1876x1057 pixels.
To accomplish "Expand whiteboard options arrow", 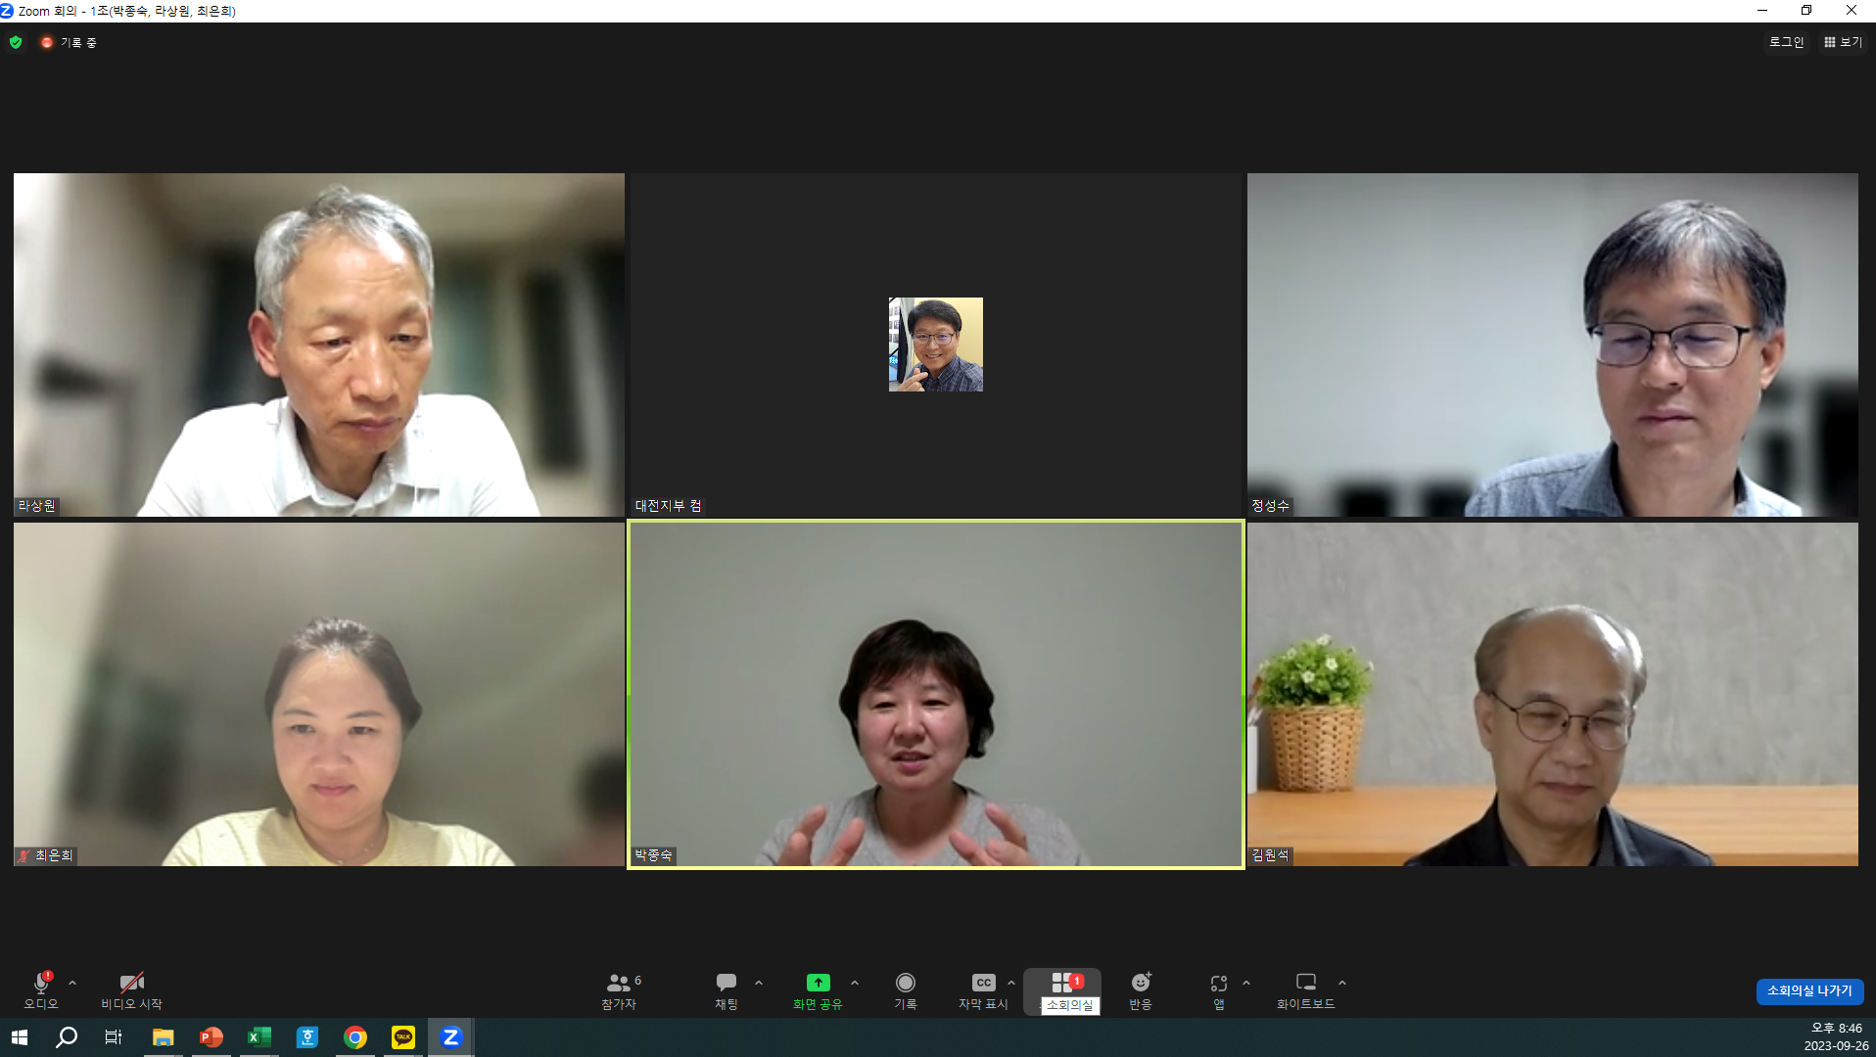I will tap(1342, 983).
